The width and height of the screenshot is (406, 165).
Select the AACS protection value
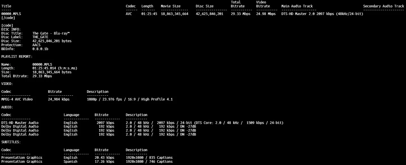(36, 45)
